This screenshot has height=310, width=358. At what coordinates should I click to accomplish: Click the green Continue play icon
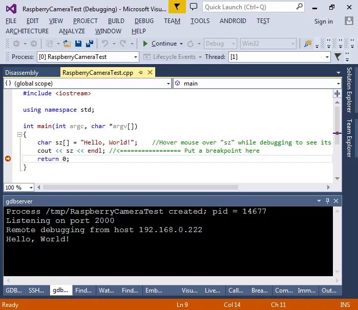tap(145, 44)
